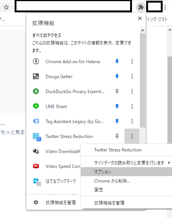
Task: Click the もっと見る link on the page
Action: click(x=13, y=132)
